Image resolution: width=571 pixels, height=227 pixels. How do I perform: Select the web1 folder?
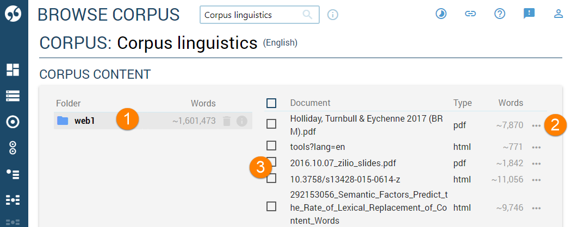[x=84, y=121]
